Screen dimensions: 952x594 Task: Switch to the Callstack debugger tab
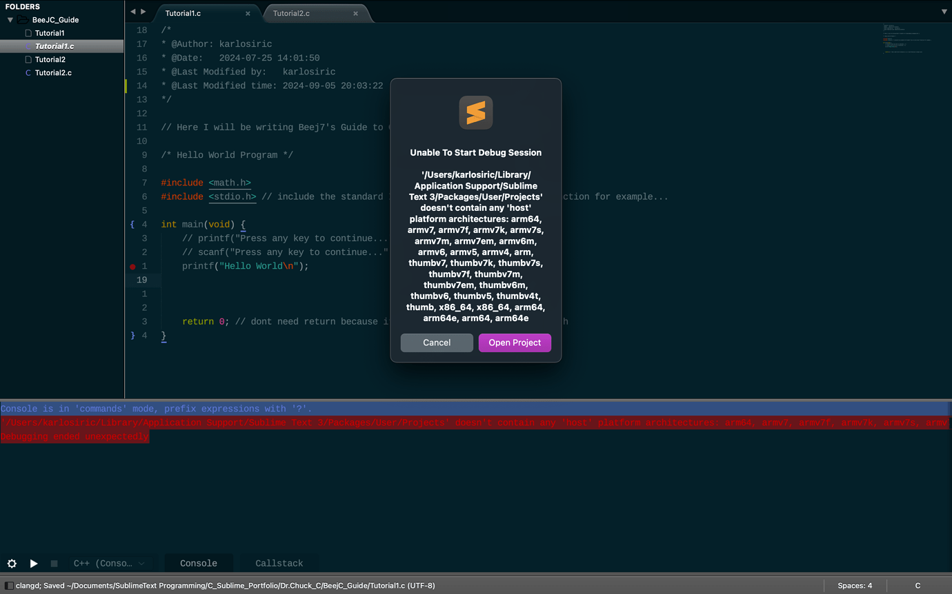coord(279,563)
